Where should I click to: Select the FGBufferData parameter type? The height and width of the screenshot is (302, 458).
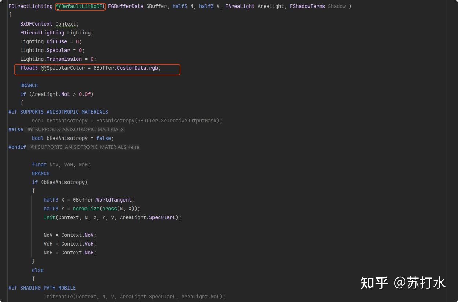coord(126,6)
